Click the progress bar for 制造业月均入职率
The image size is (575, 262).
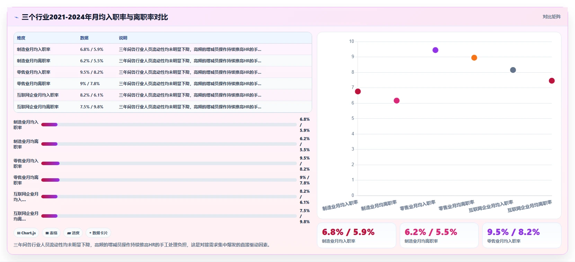169,125
